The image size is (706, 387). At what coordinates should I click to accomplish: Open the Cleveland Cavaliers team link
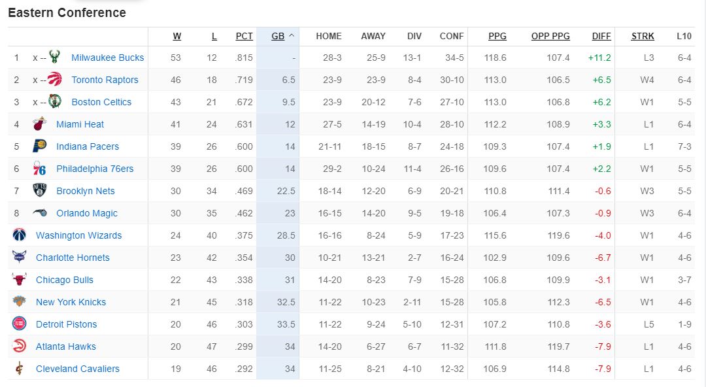[78, 369]
